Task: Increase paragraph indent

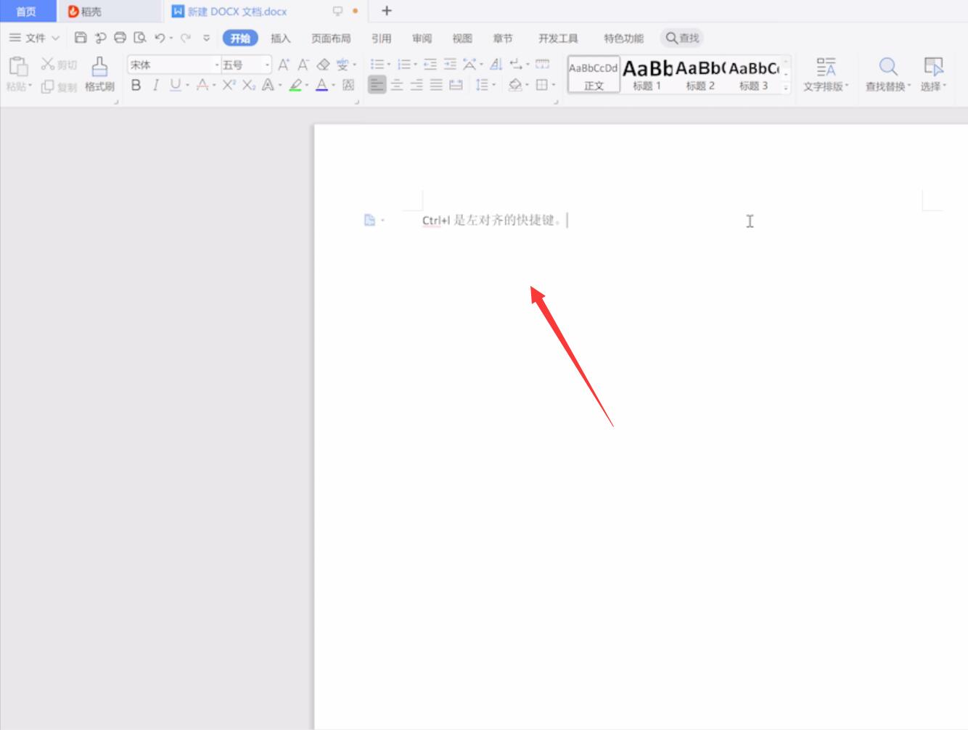Action: pyautogui.click(x=450, y=65)
